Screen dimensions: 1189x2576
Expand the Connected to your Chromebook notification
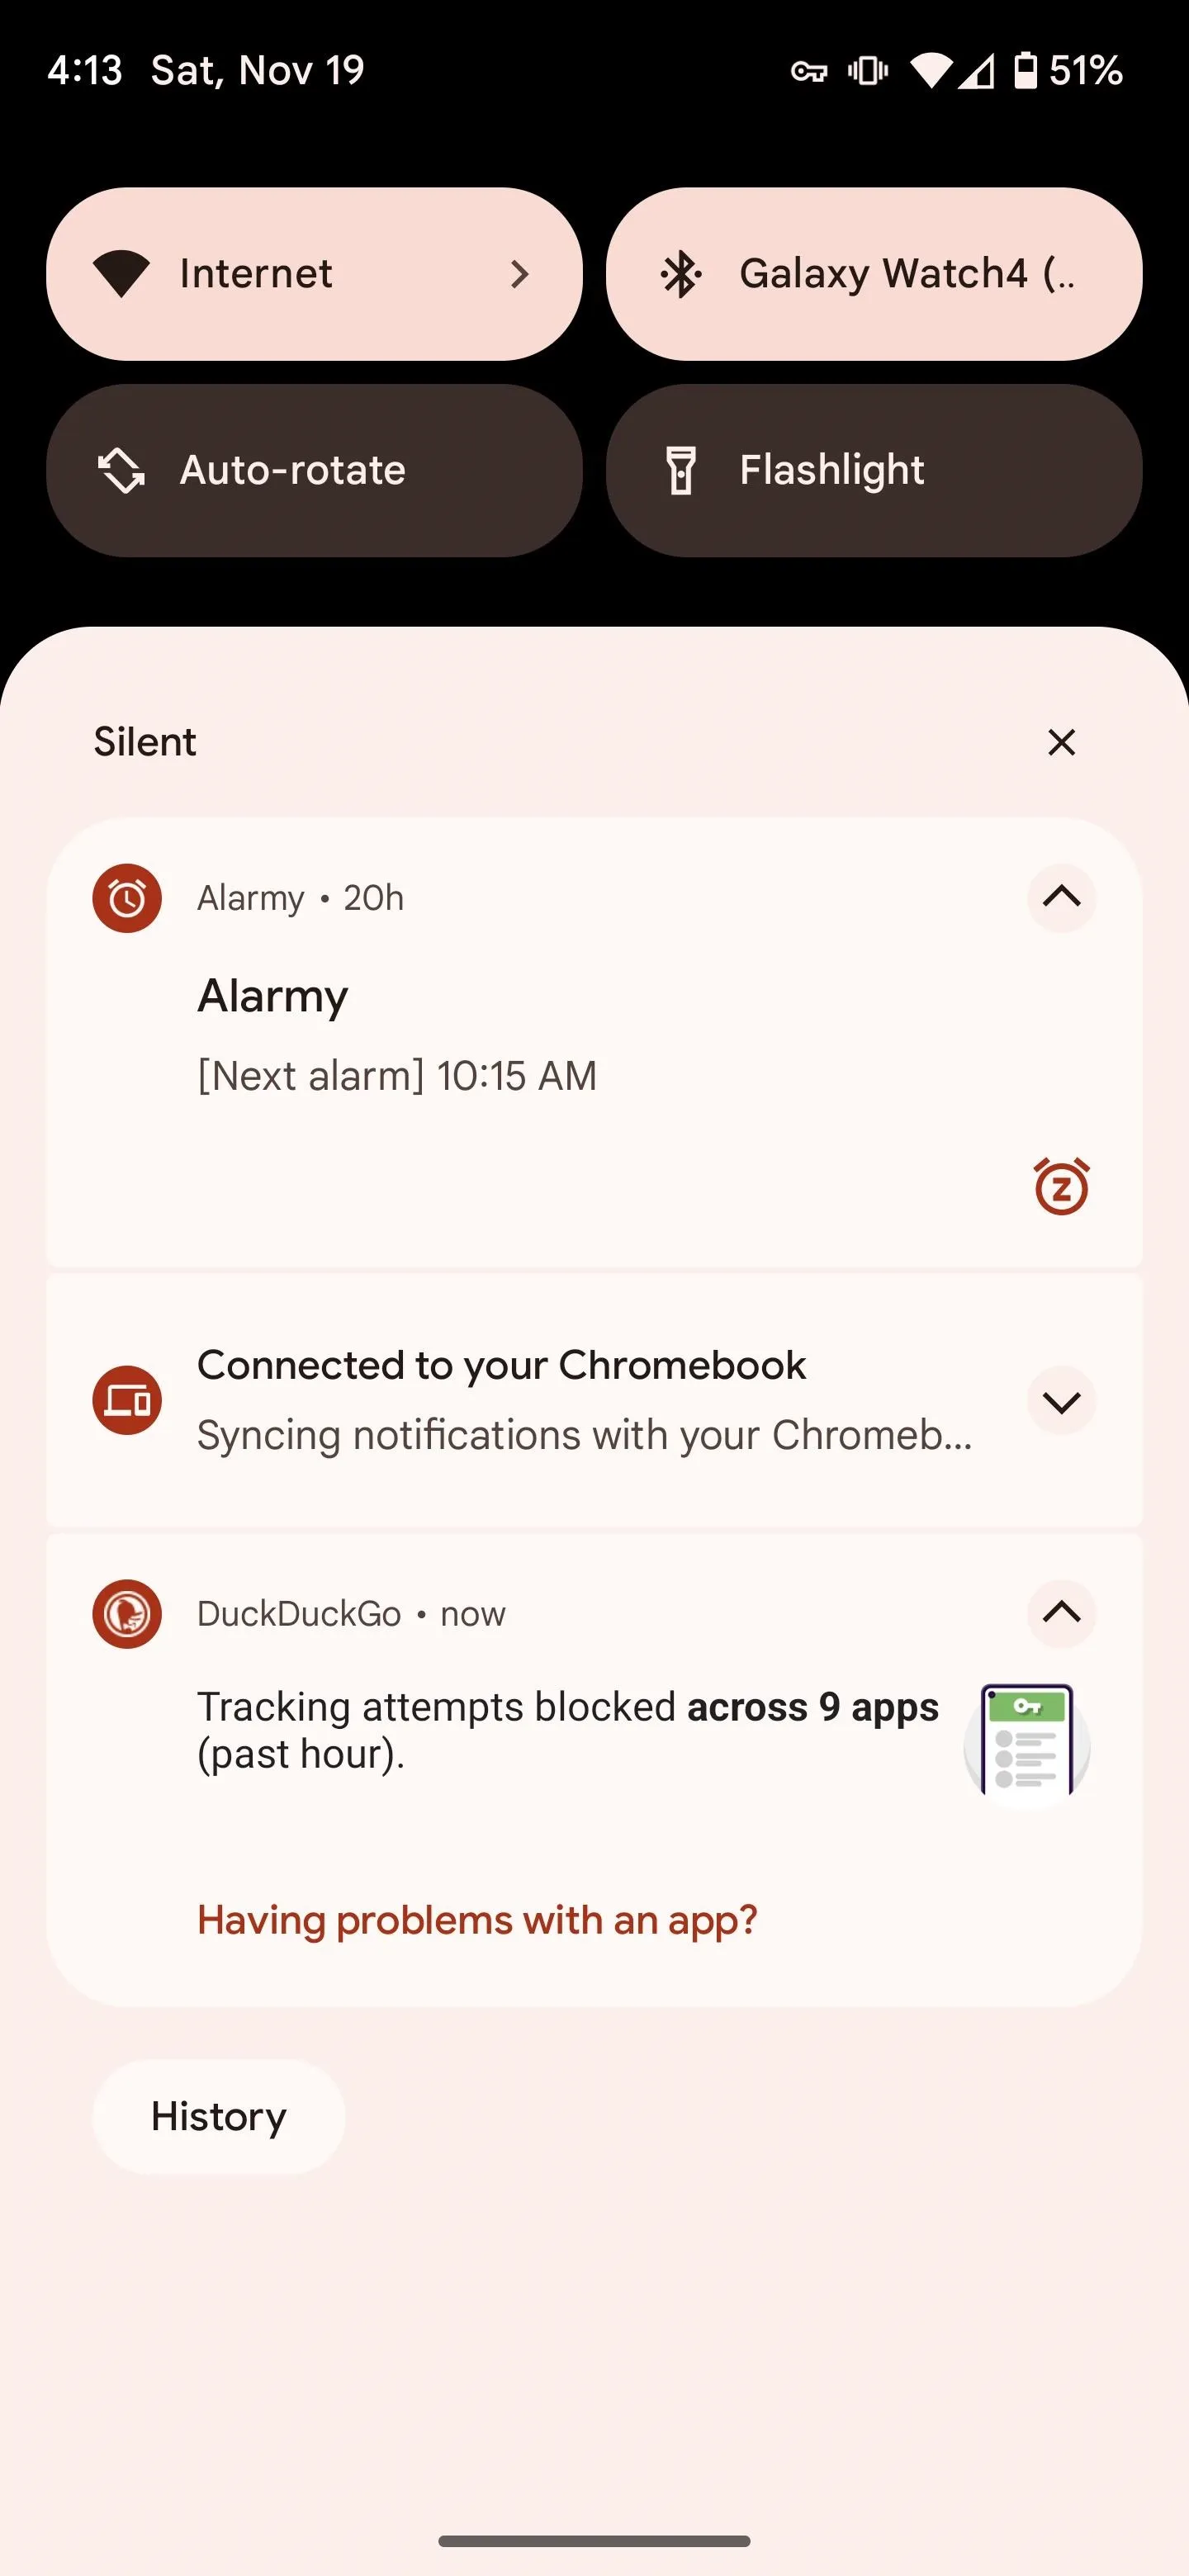[1061, 1401]
